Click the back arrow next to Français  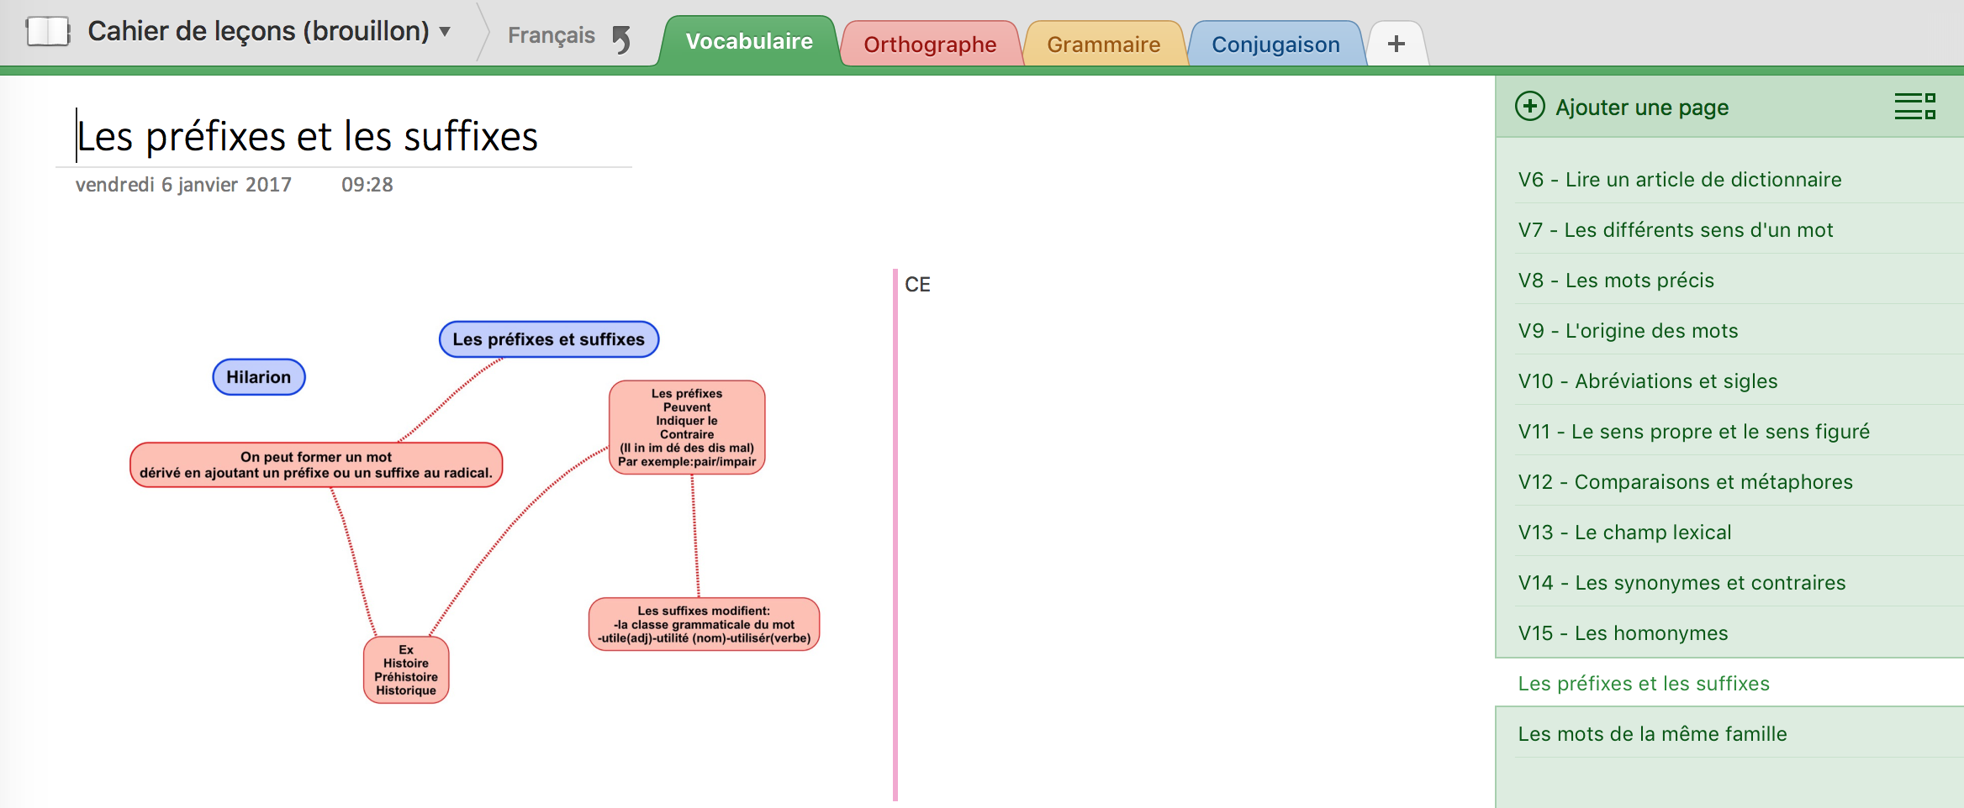tap(621, 39)
